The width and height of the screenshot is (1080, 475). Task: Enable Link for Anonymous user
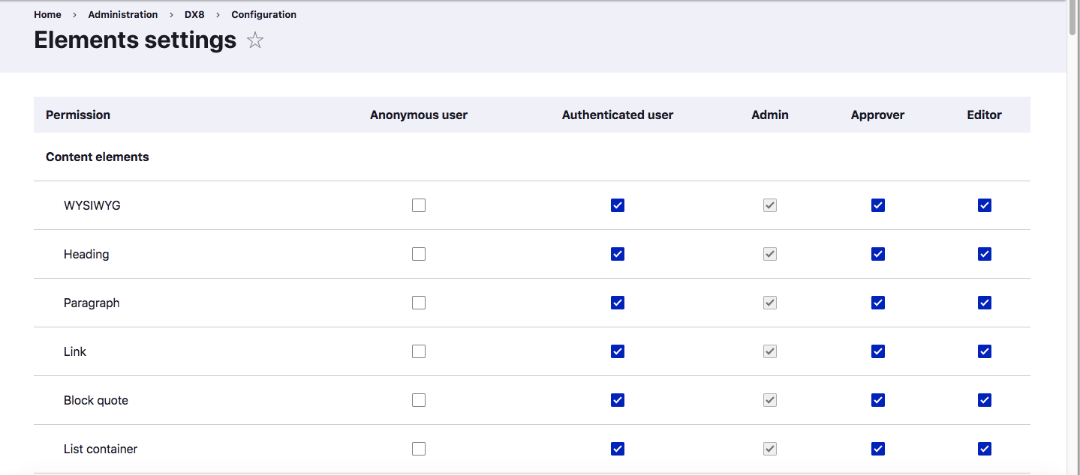[419, 351]
